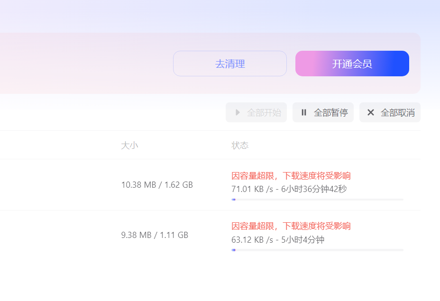Viewport: 440px width, 301px height.
Task: Click the pause icon in 全部暂停
Action: (x=304, y=112)
